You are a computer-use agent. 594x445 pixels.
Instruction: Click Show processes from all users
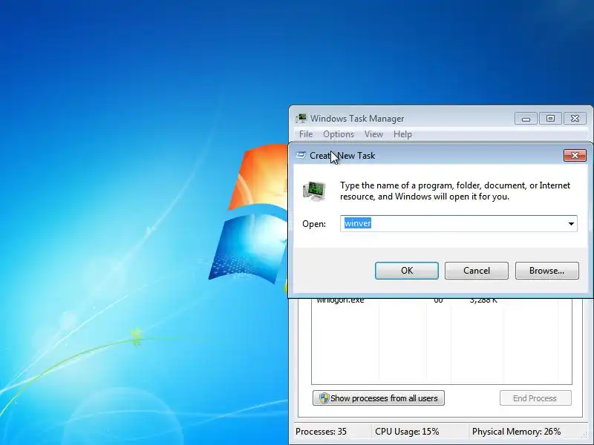click(x=379, y=398)
